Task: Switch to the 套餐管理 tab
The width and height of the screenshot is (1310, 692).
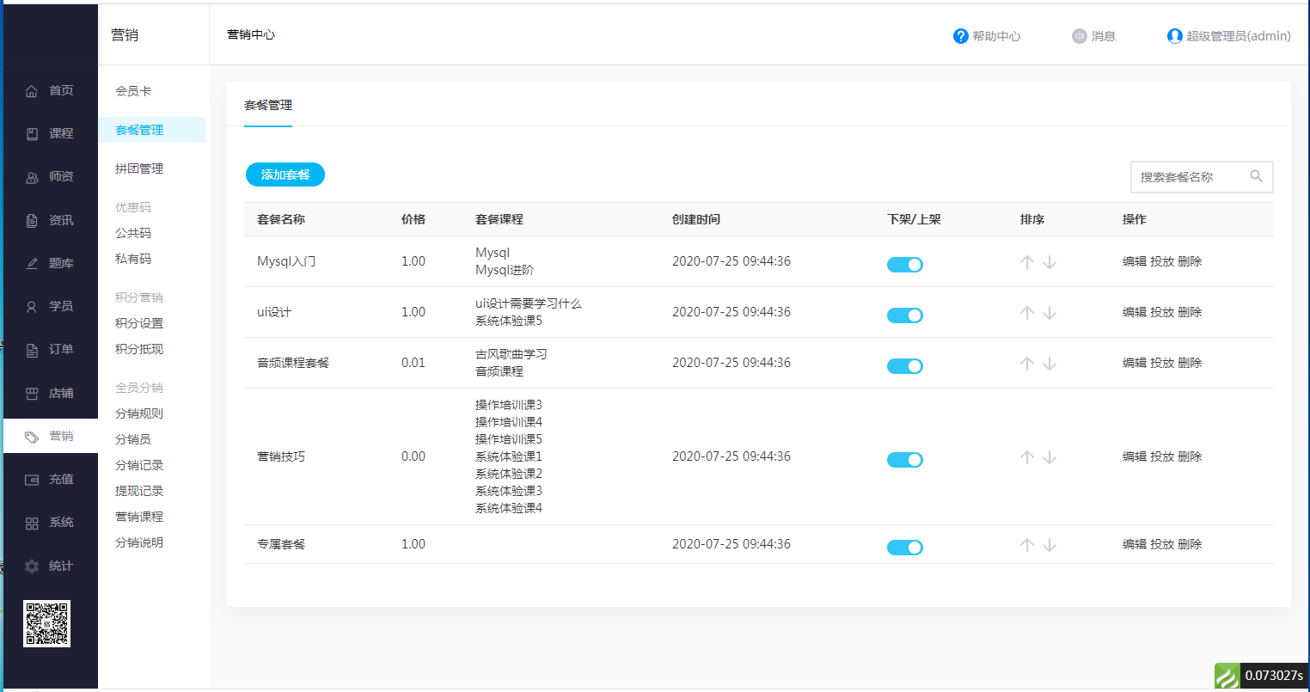Action: click(x=268, y=105)
